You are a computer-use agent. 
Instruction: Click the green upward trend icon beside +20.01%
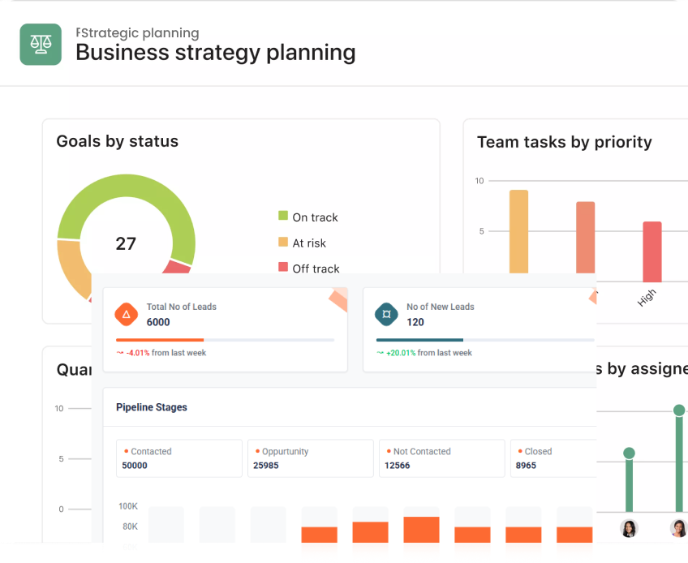pos(380,353)
